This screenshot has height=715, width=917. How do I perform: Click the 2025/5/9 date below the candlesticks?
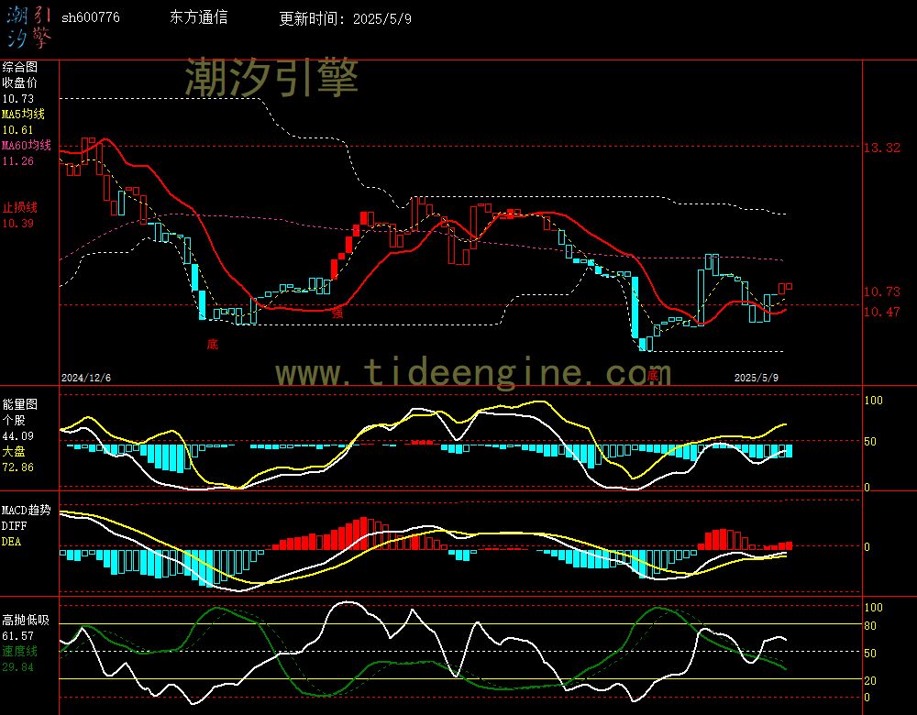(x=757, y=378)
